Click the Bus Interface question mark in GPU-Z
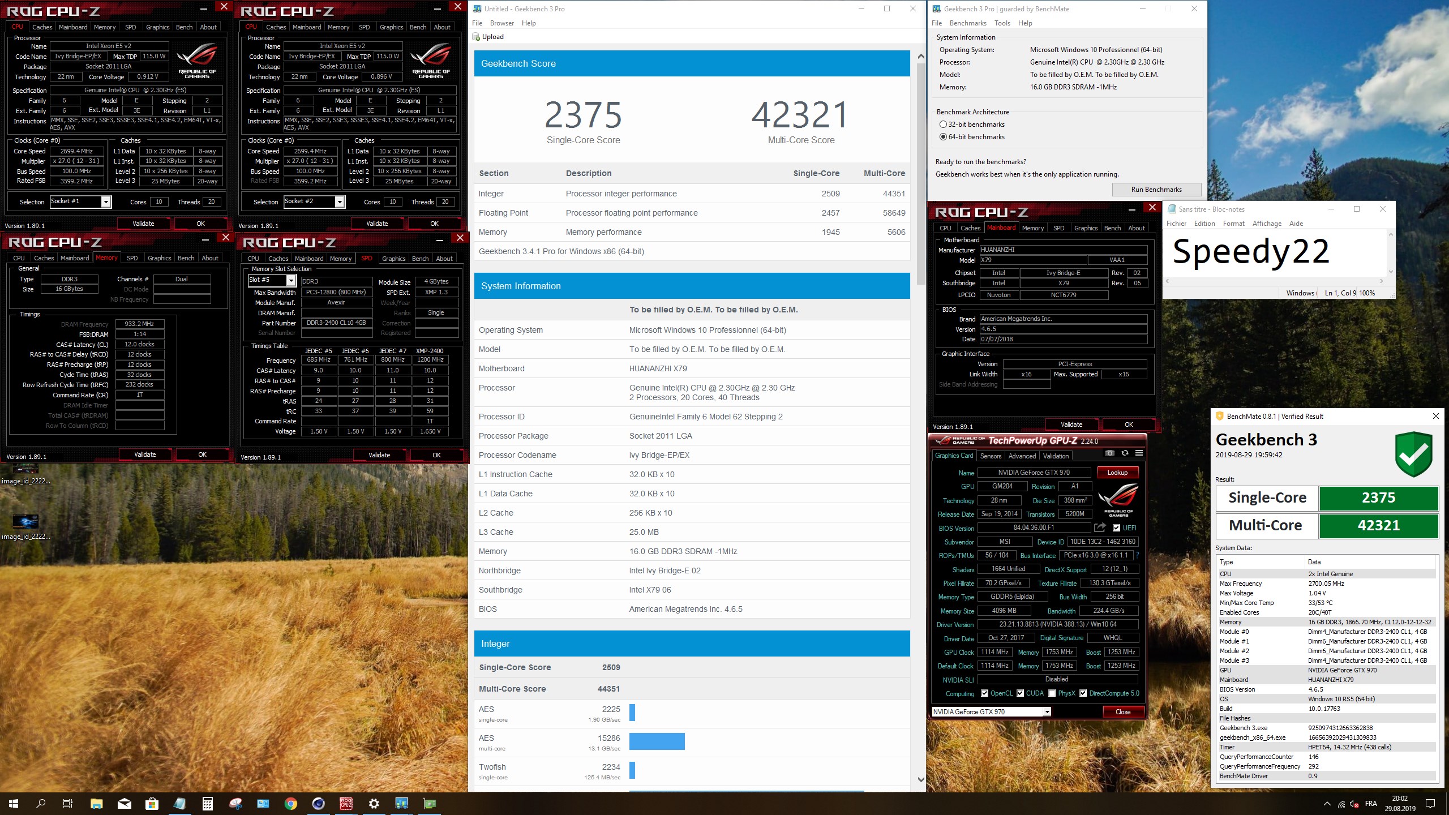This screenshot has height=815, width=1449. point(1137,555)
